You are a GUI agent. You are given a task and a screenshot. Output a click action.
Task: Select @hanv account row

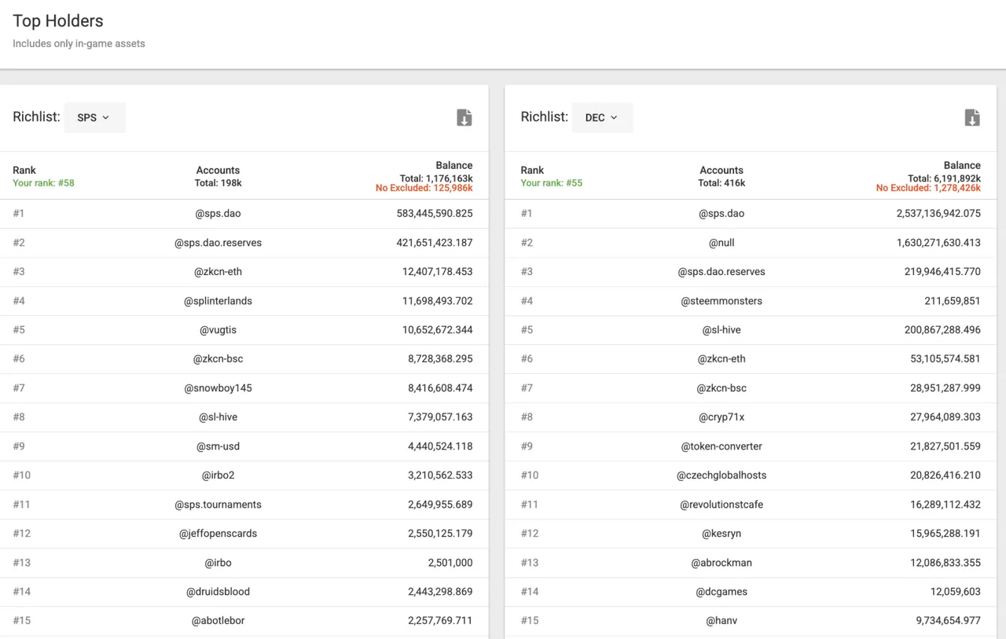pyautogui.click(x=751, y=621)
